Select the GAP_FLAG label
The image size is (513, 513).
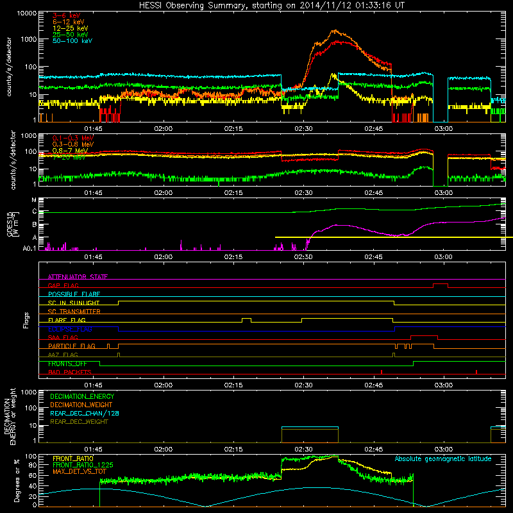(x=63, y=285)
